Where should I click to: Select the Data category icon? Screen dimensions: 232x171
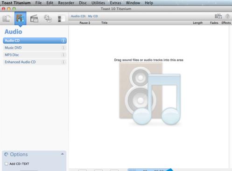7,19
